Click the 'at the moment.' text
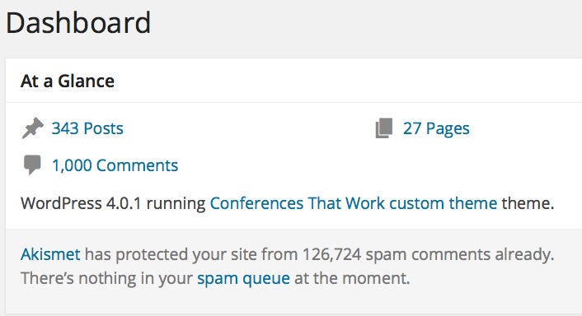582x316 pixels. [x=352, y=278]
